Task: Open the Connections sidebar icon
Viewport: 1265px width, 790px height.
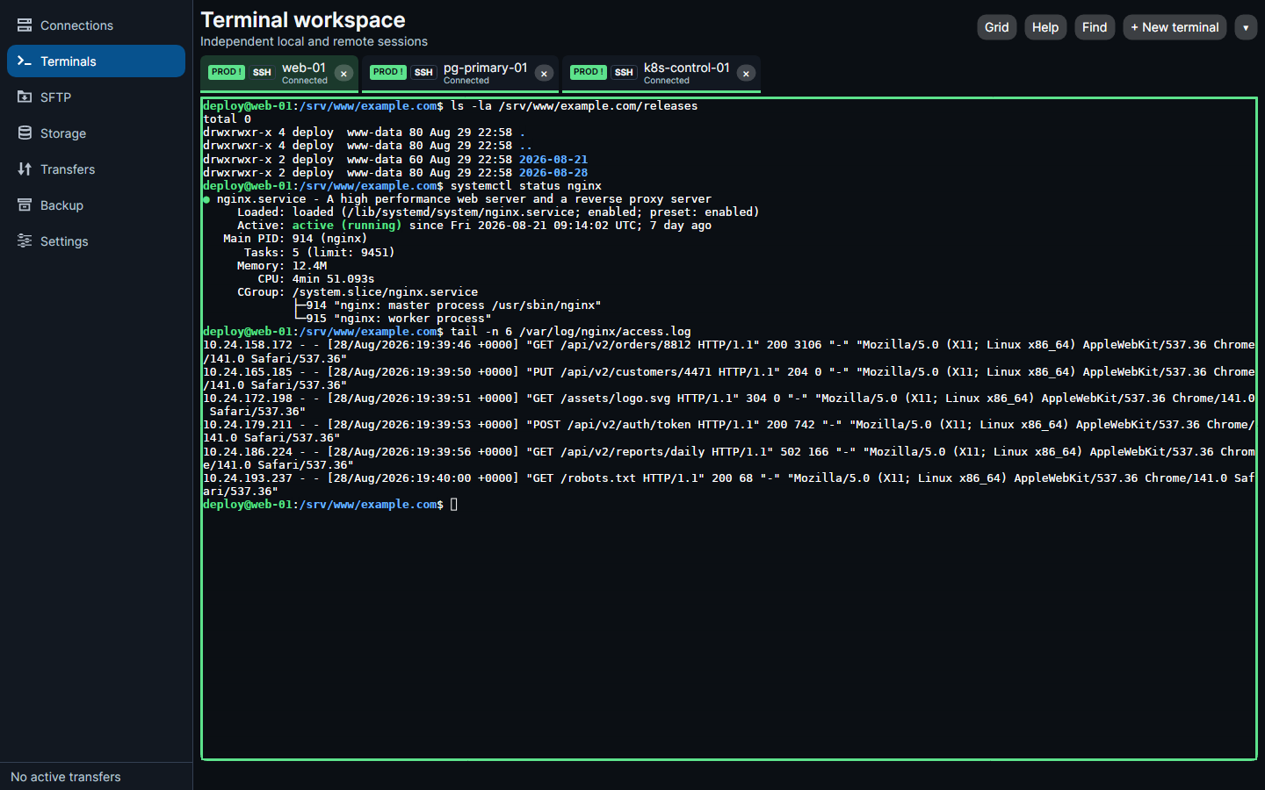Action: (25, 25)
